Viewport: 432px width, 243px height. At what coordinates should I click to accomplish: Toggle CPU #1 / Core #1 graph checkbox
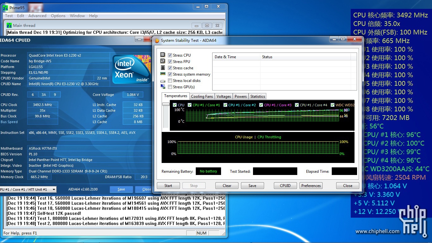189,105
